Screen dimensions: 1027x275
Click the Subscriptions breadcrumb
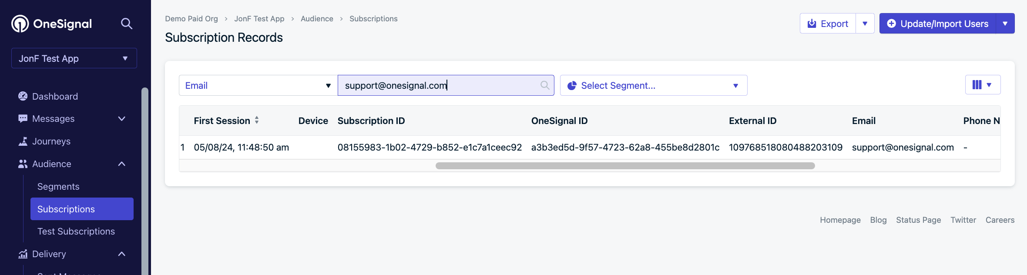click(373, 19)
